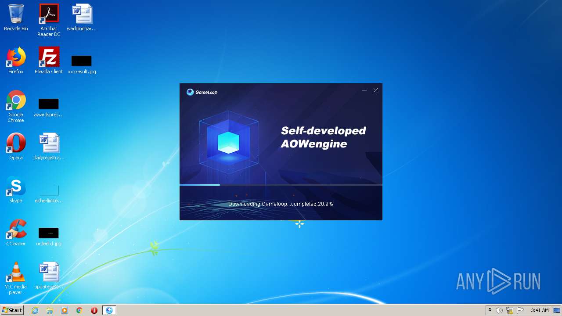Open the FileZilla Client shortcut

click(x=49, y=61)
